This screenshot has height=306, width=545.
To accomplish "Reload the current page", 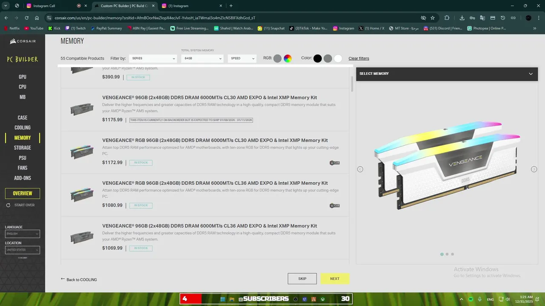I will 26,18.
